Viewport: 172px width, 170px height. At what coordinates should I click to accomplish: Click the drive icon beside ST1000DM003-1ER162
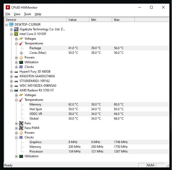[x=16, y=81]
